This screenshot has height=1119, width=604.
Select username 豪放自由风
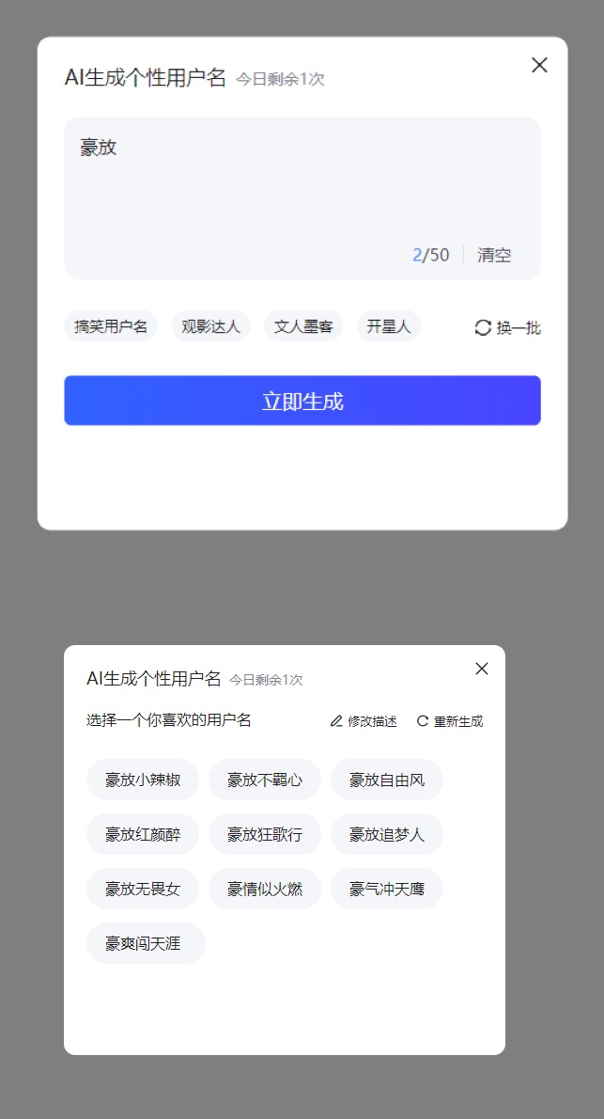(386, 780)
